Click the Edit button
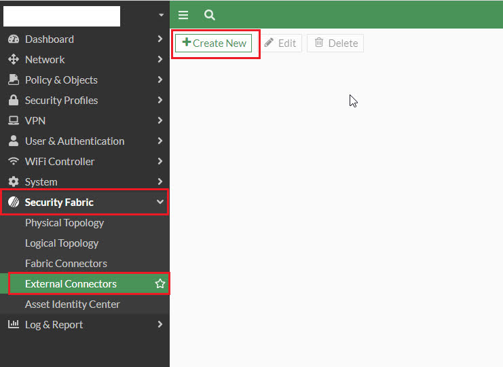 click(281, 43)
